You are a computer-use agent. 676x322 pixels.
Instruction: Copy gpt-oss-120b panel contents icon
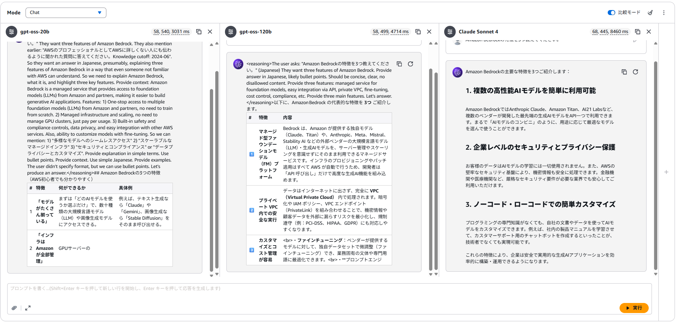(418, 32)
